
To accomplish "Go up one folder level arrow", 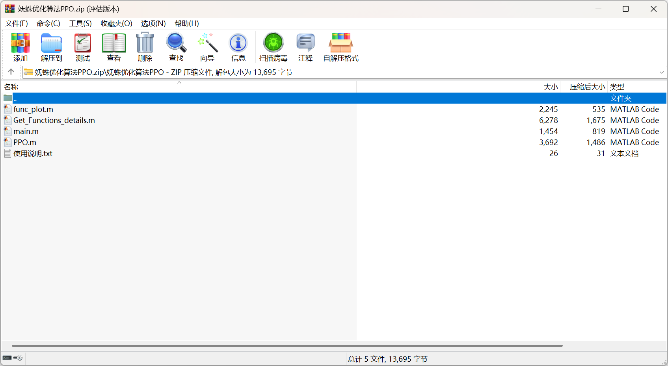I will (11, 72).
